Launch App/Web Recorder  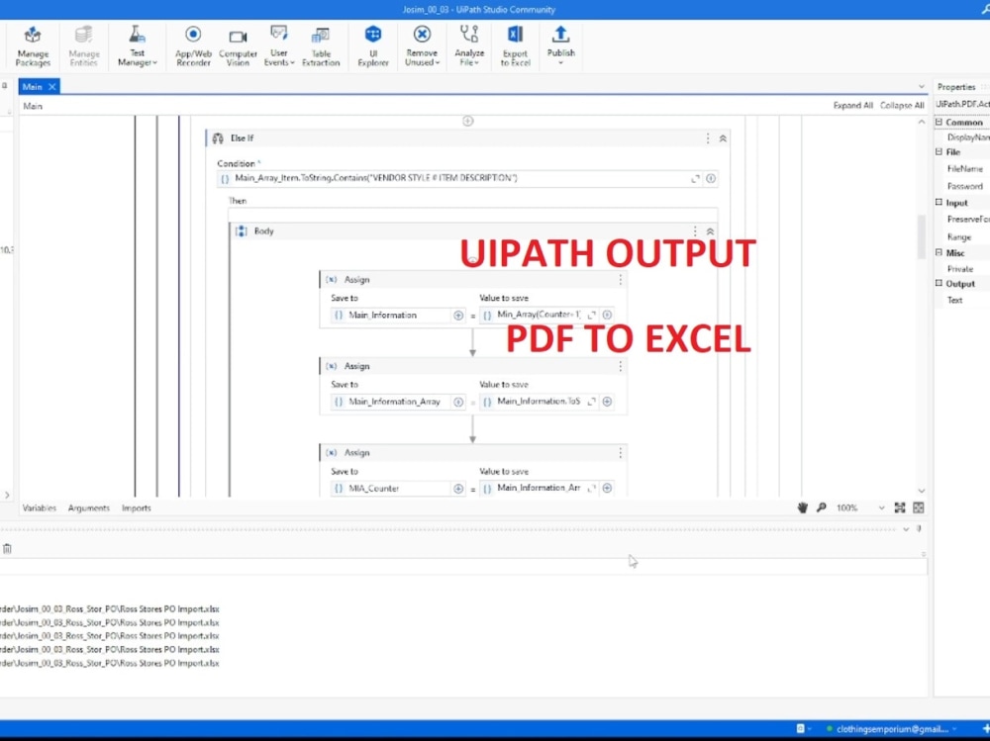pyautogui.click(x=193, y=46)
